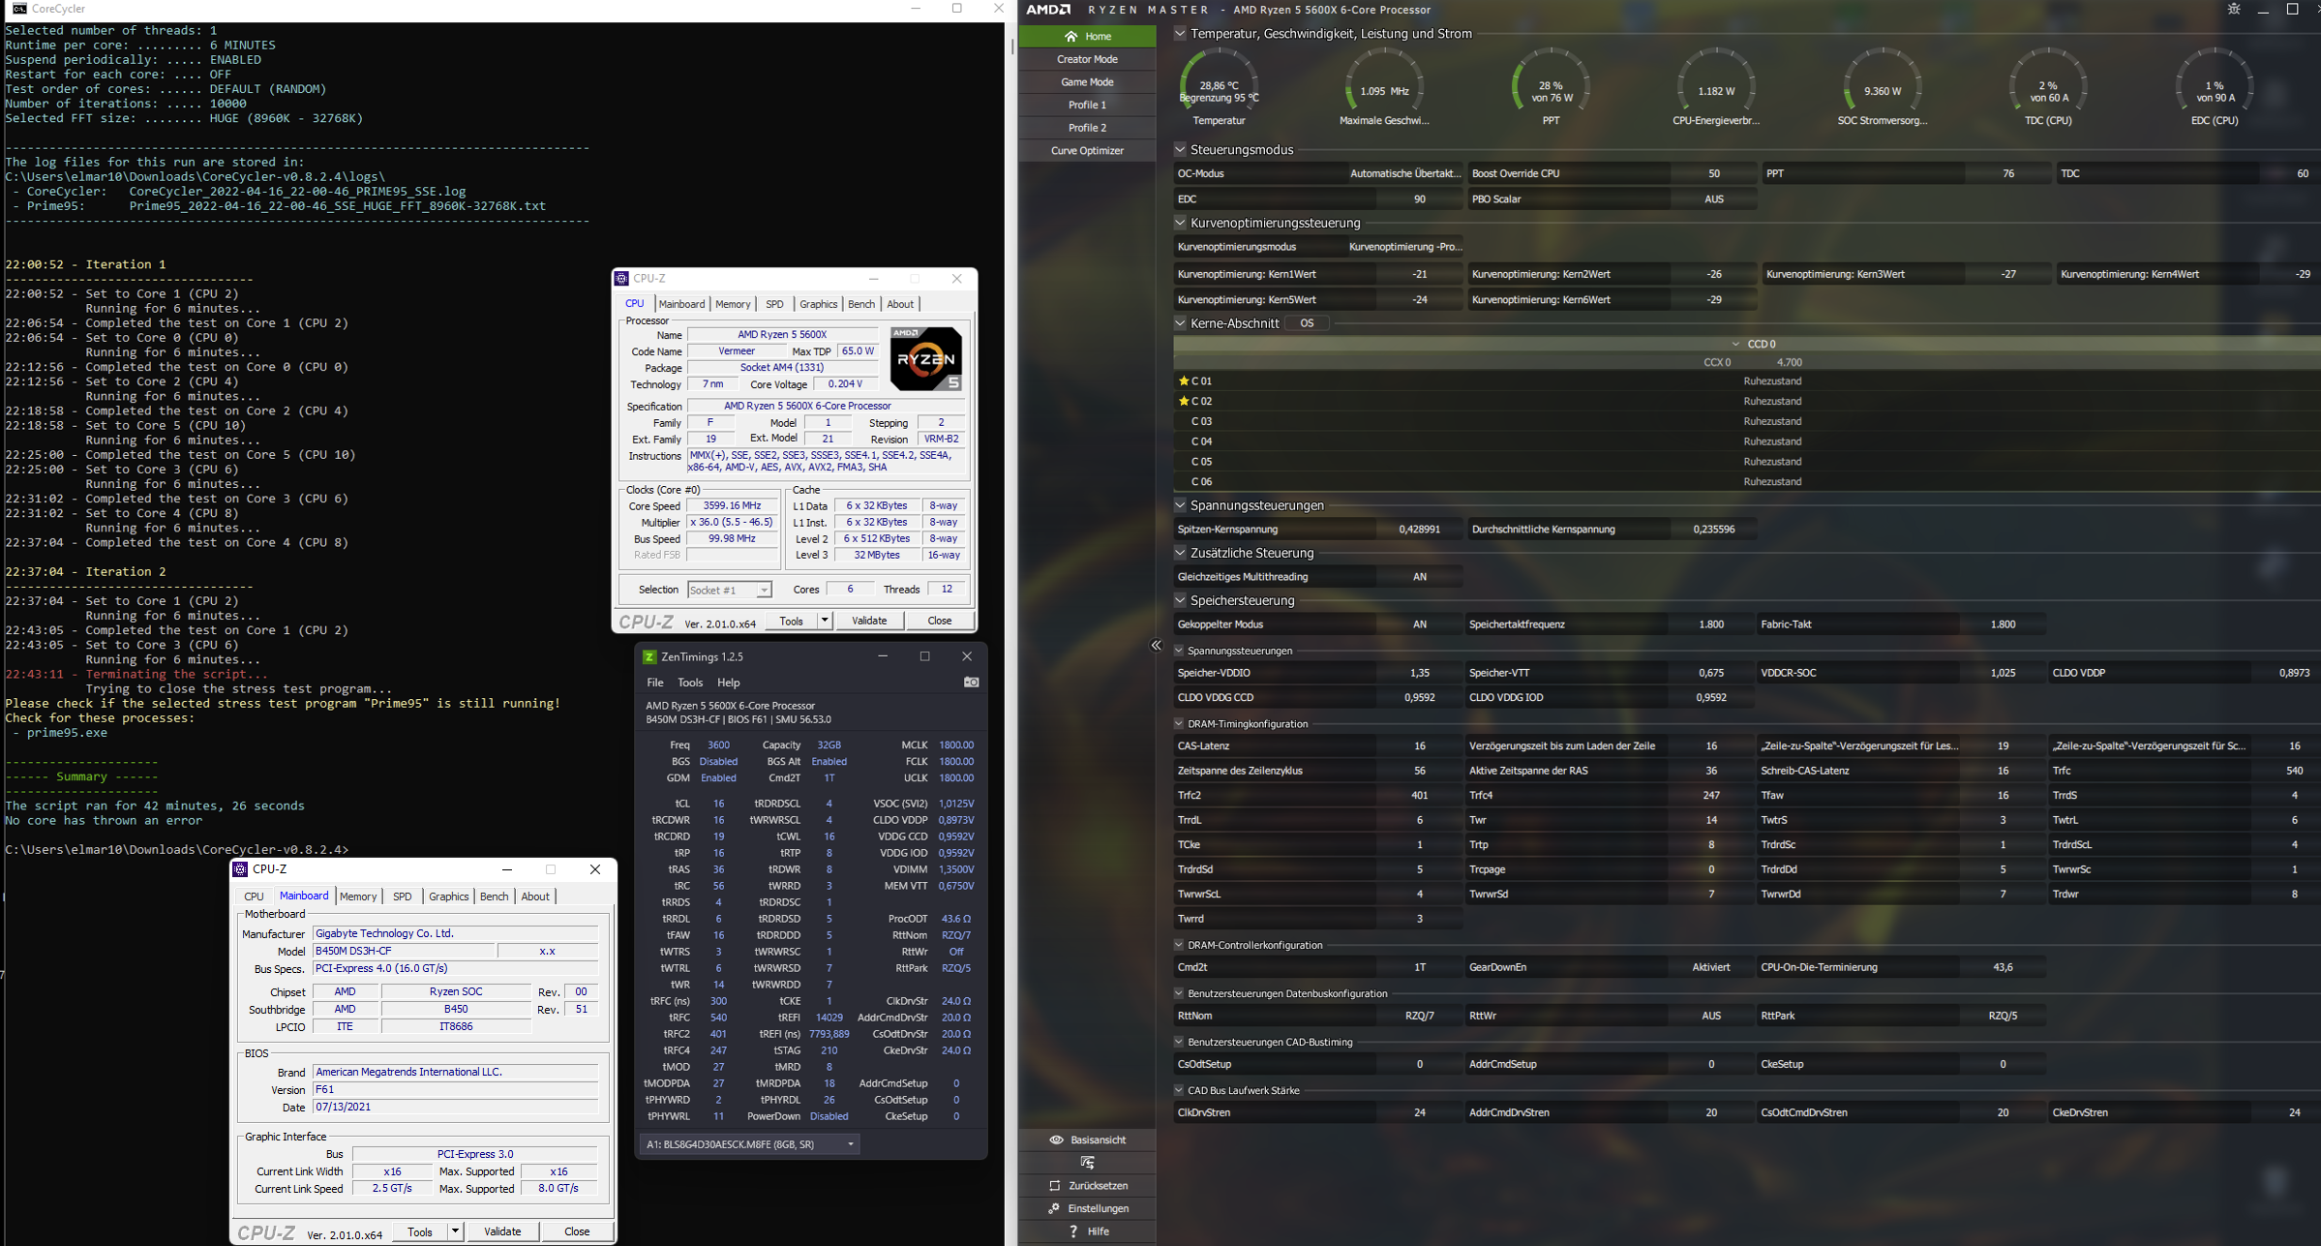Collapse the Kurvenoptimierungssteuerung section
The width and height of the screenshot is (2321, 1246).
pos(1180,223)
